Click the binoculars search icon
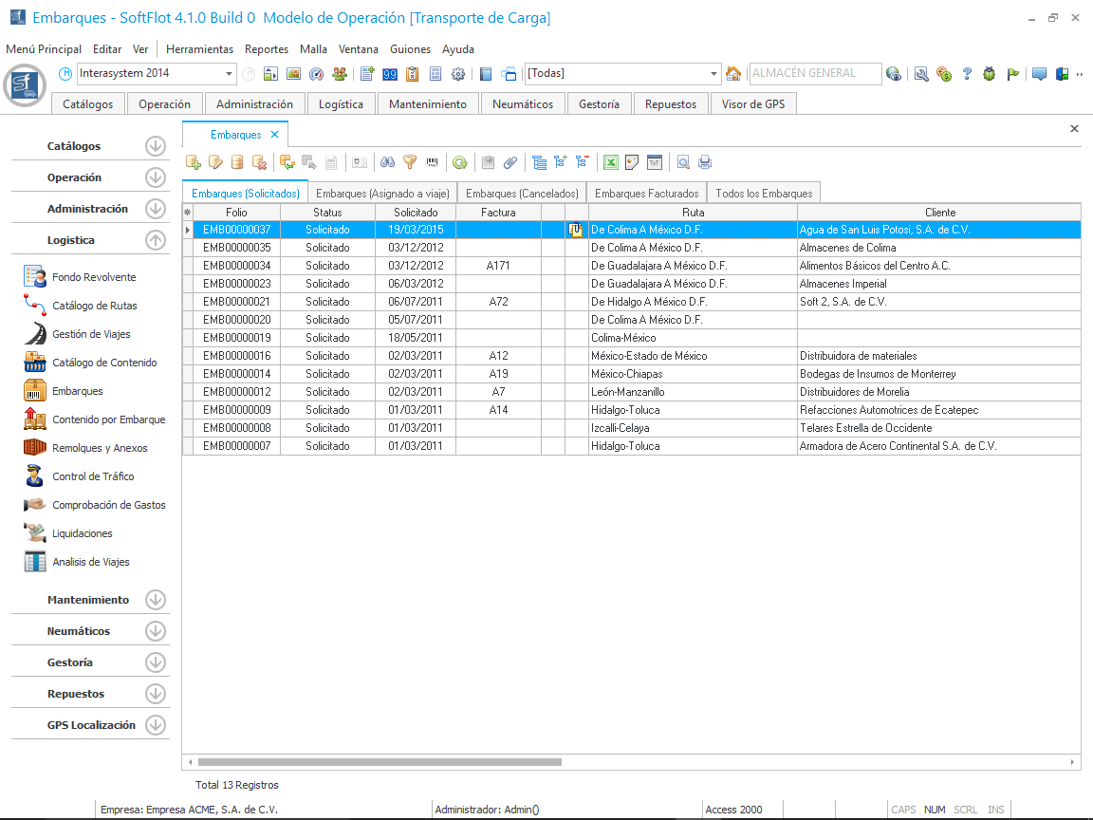The image size is (1093, 820). coord(387,162)
